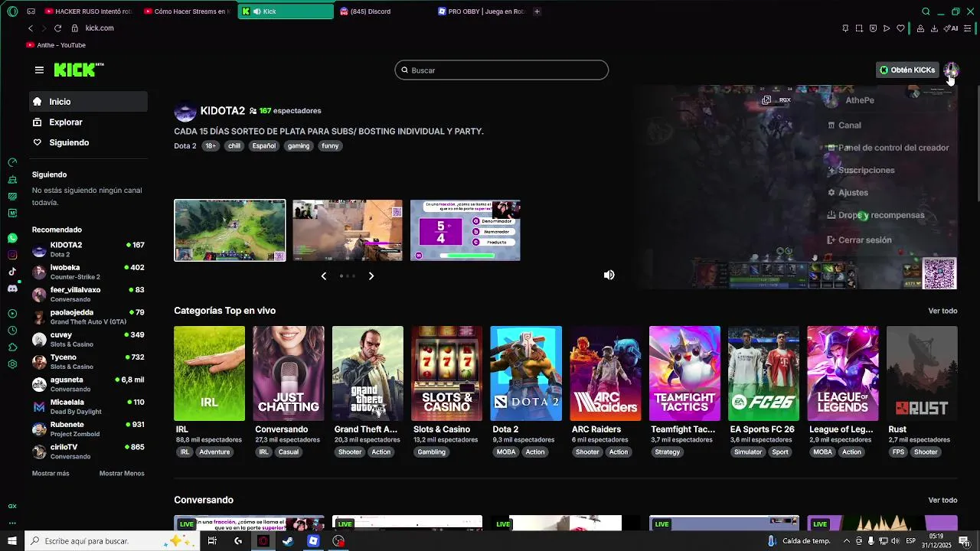The height and width of the screenshot is (551, 980).
Task: Click Ver todo for Conversando section
Action: pyautogui.click(x=942, y=500)
